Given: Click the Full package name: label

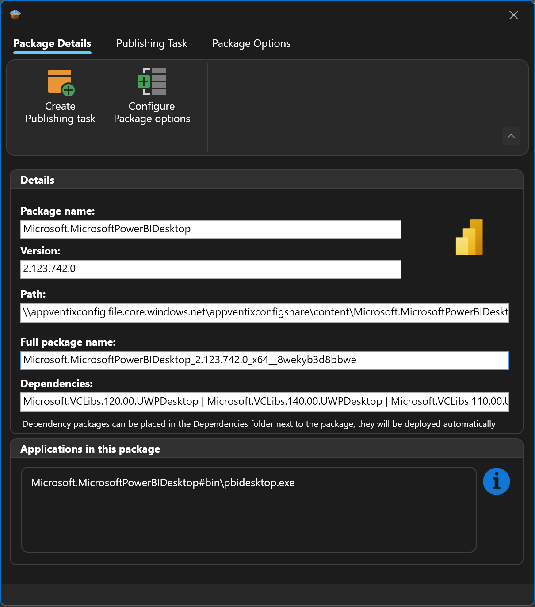Looking at the screenshot, I should point(68,342).
